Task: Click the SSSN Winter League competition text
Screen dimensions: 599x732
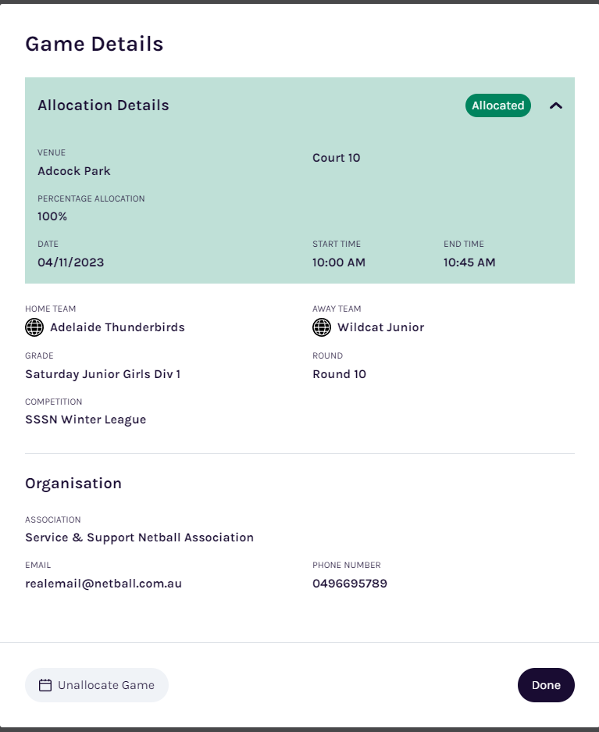Action: coord(85,420)
